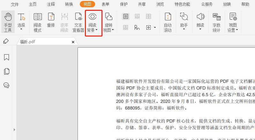Activate the Select tool (选择)
This screenshot has height=140, width=255.
tap(21, 19)
